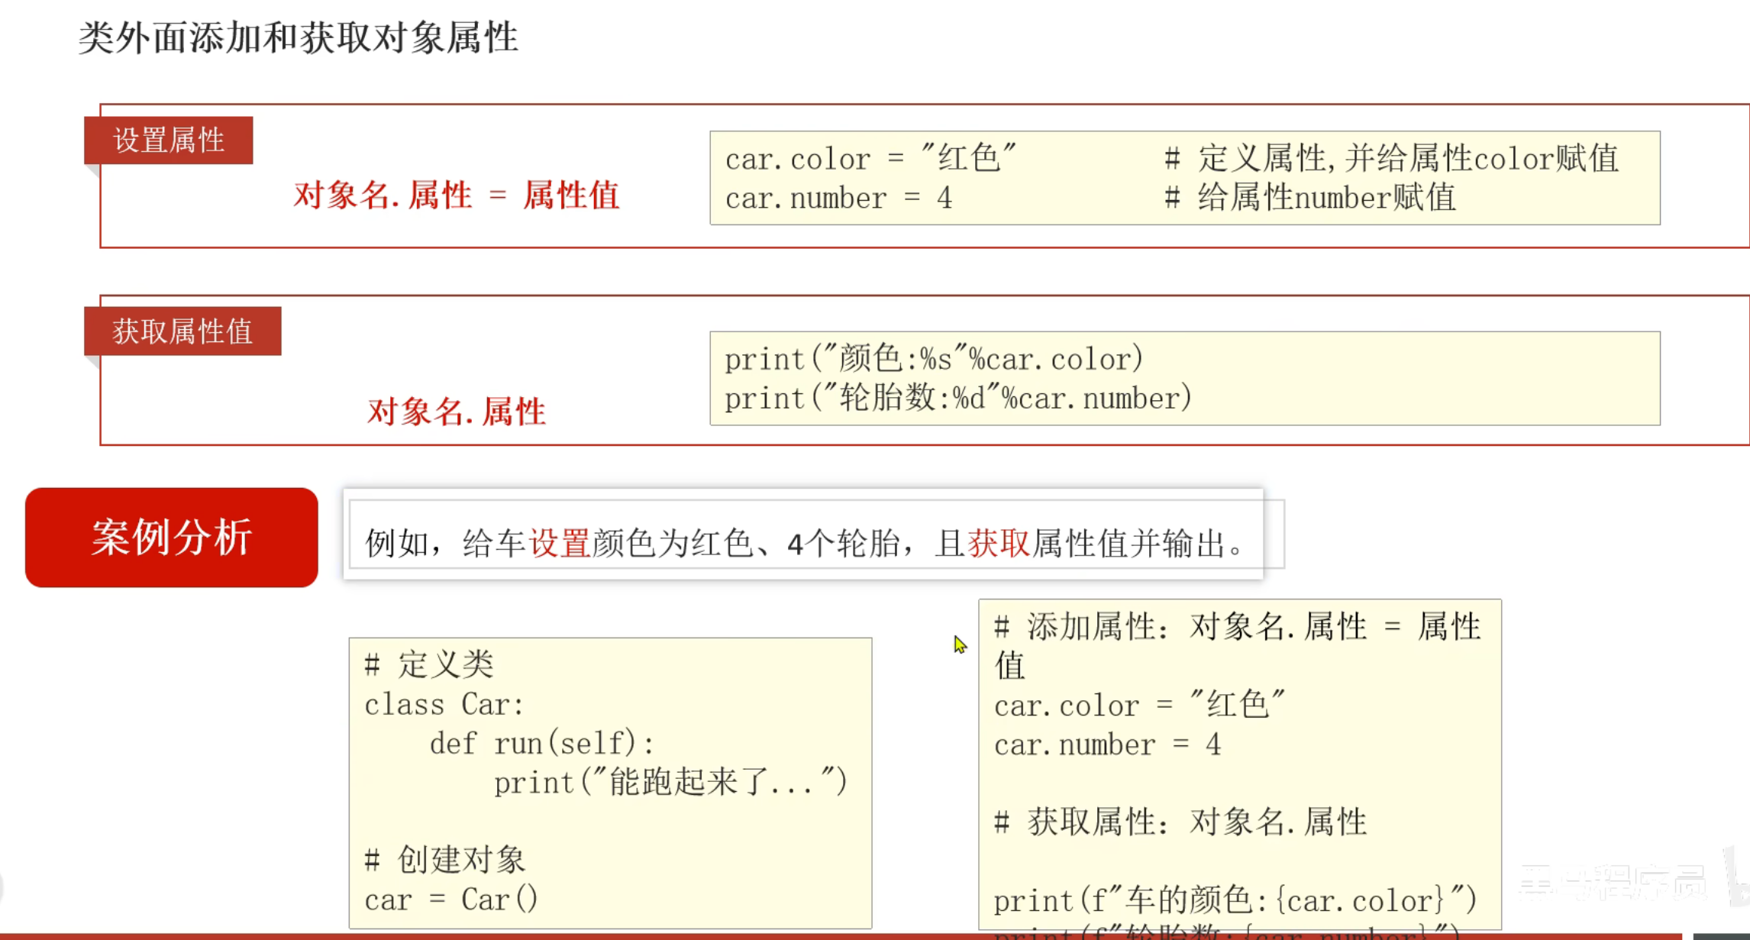This screenshot has width=1750, height=940.
Task: Click the red formula 对象名.属性 = 属性值
Action: point(456,195)
